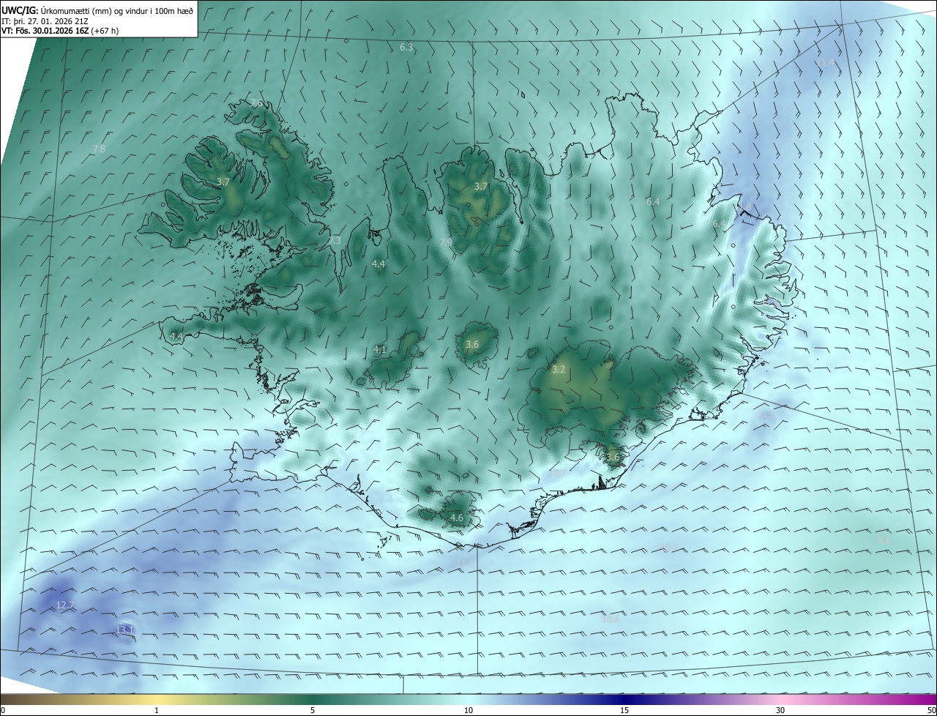Image resolution: width=937 pixels, height=716 pixels.
Task: Click the 3.7 value on the Westfjords peninsula
Action: click(x=223, y=182)
